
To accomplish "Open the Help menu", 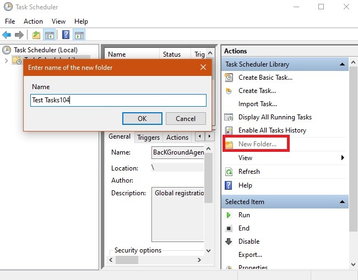I will coord(81,21).
